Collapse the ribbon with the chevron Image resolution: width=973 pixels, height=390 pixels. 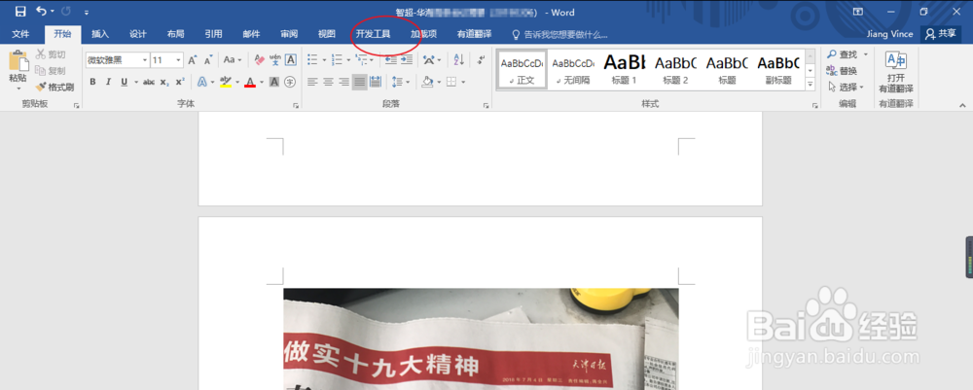tap(962, 106)
